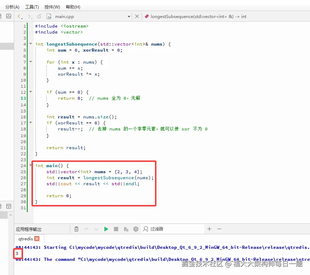
Task: Click the main.cpp file type icon
Action: click(x=49, y=16)
